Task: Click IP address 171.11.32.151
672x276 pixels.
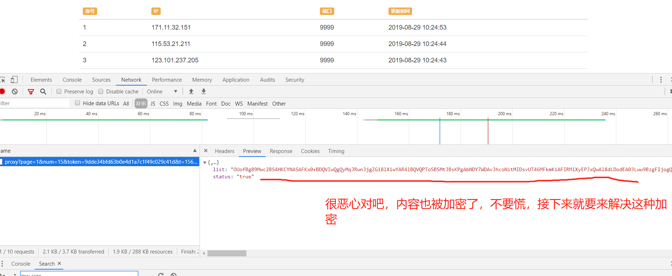Action: click(171, 27)
